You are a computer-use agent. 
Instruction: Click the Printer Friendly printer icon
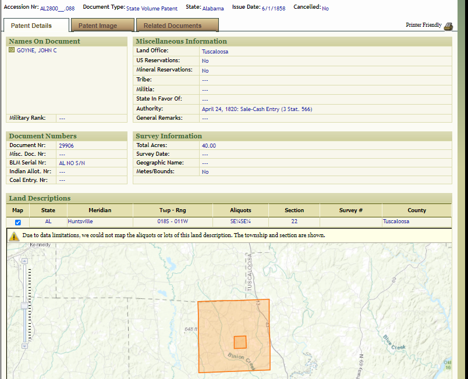click(448, 26)
